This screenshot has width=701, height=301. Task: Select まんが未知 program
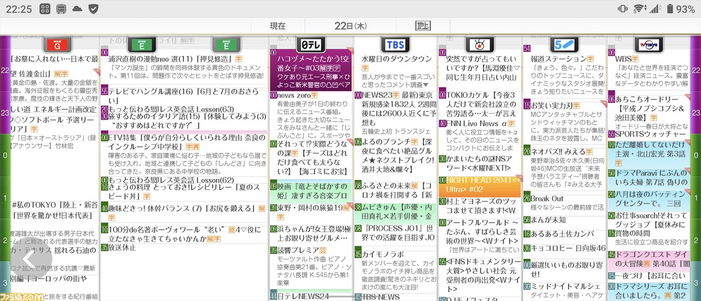(x=564, y=220)
